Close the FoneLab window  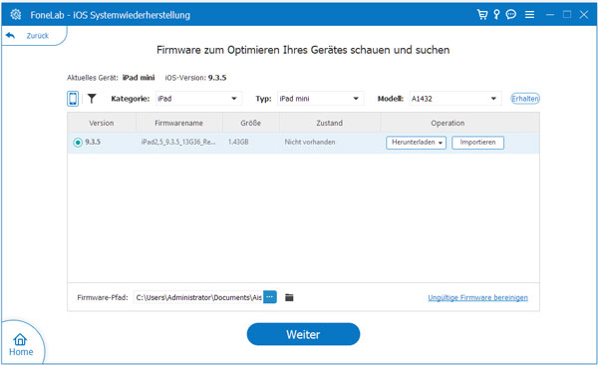[x=584, y=15]
